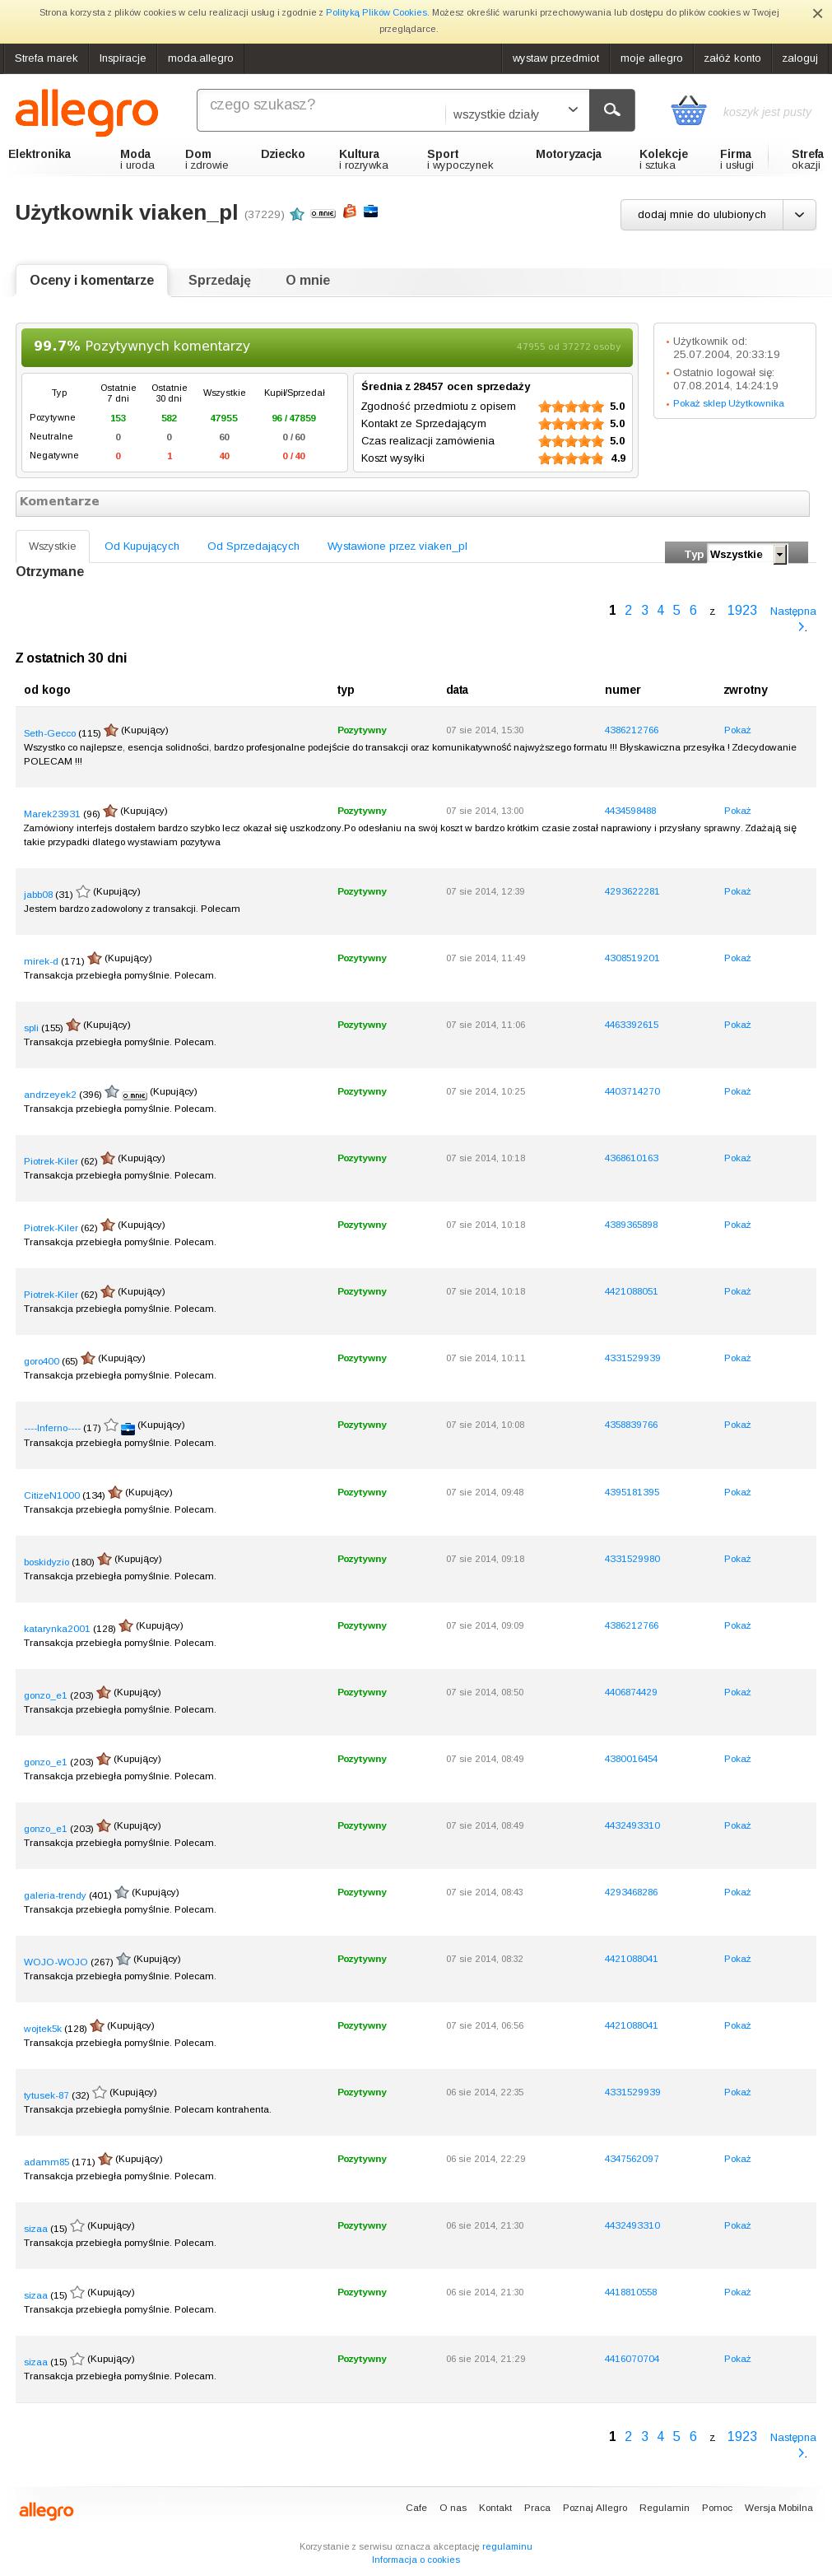832x2576 pixels.
Task: Open the 'Motoryzacja' category menu
Action: [x=568, y=154]
